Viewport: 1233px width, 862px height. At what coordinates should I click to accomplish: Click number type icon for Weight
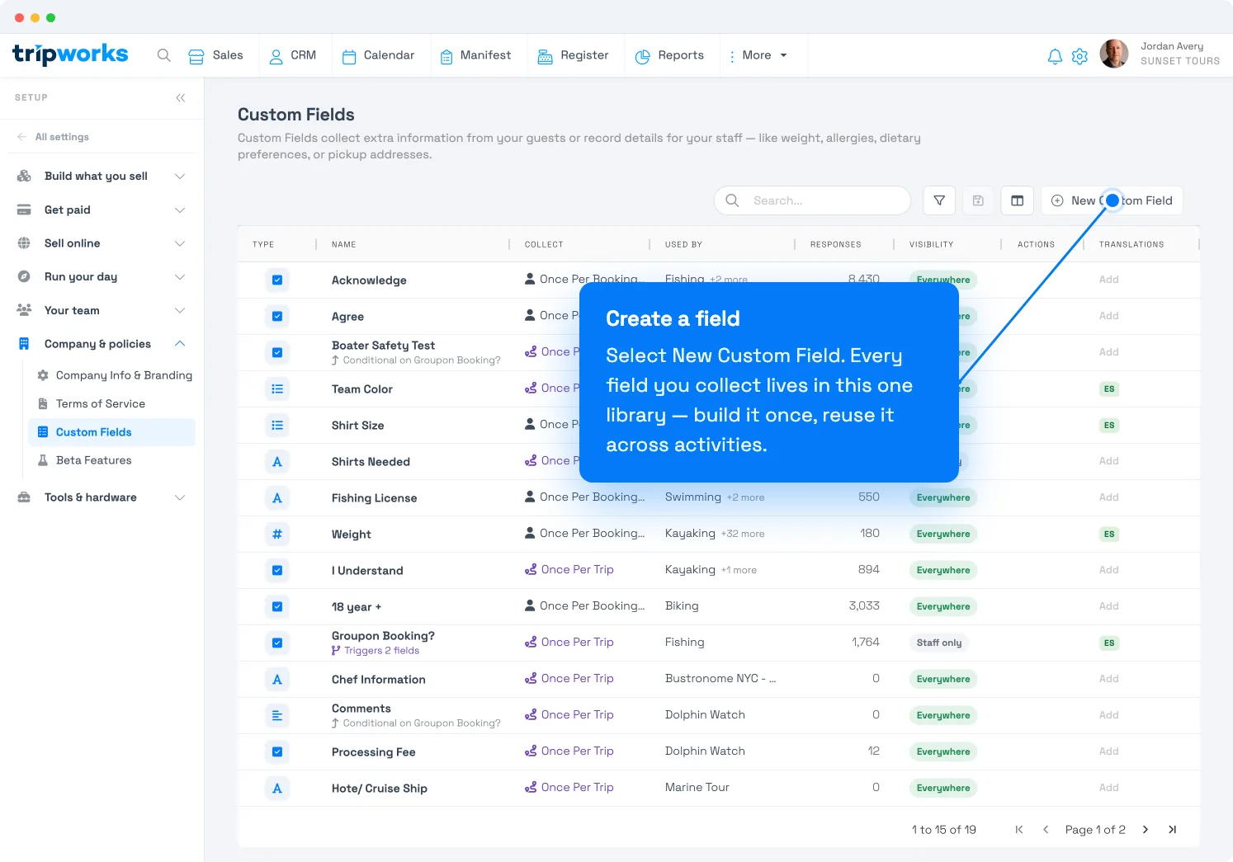(x=277, y=534)
